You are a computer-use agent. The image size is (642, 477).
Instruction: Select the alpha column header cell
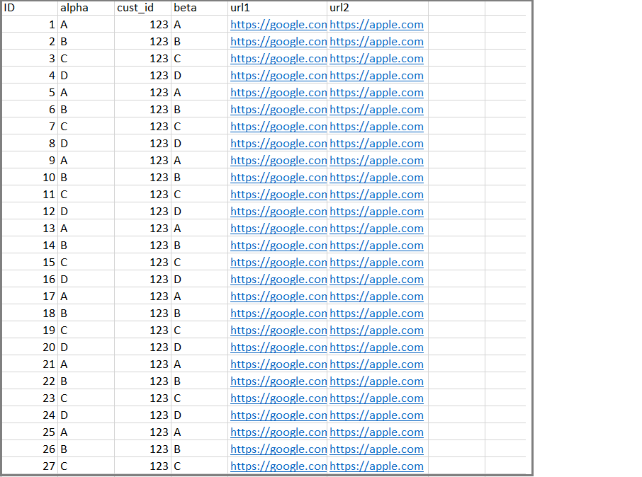86,8
